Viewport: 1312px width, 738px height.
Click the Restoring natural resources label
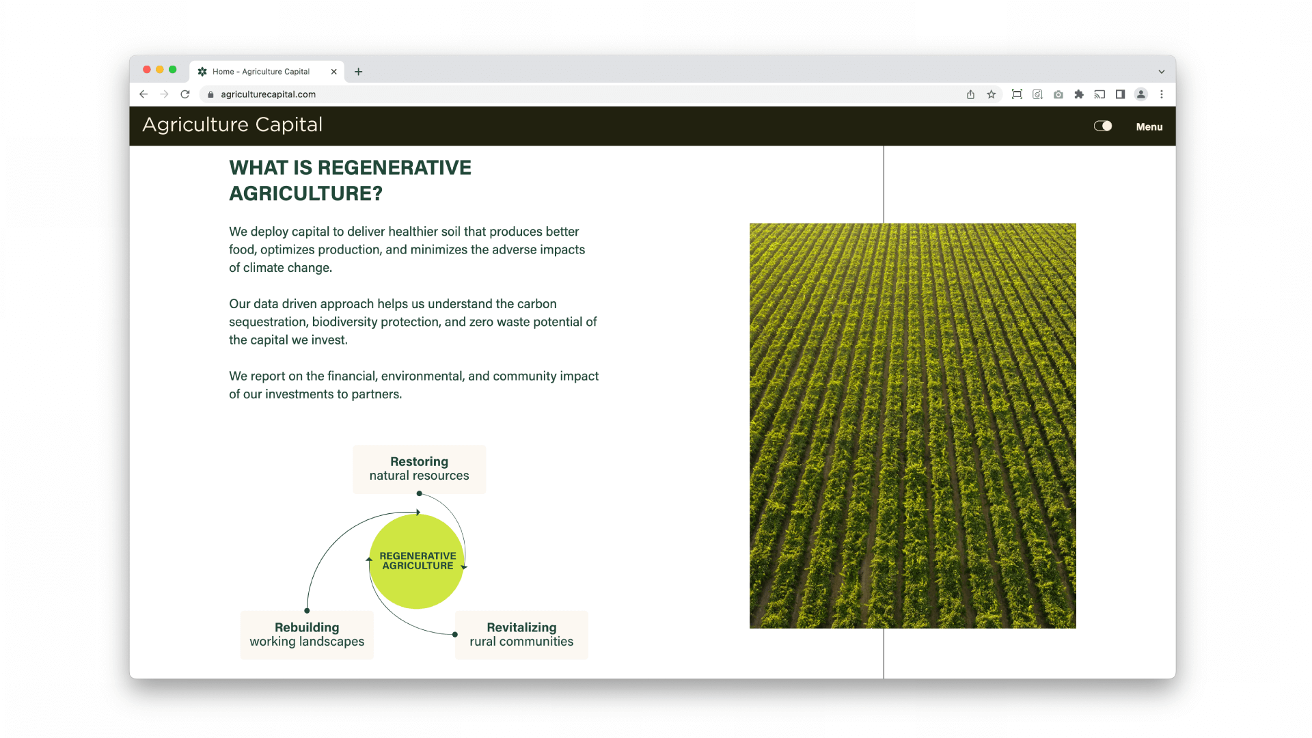419,469
